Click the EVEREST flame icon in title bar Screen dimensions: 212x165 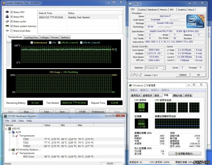pos(4,3)
